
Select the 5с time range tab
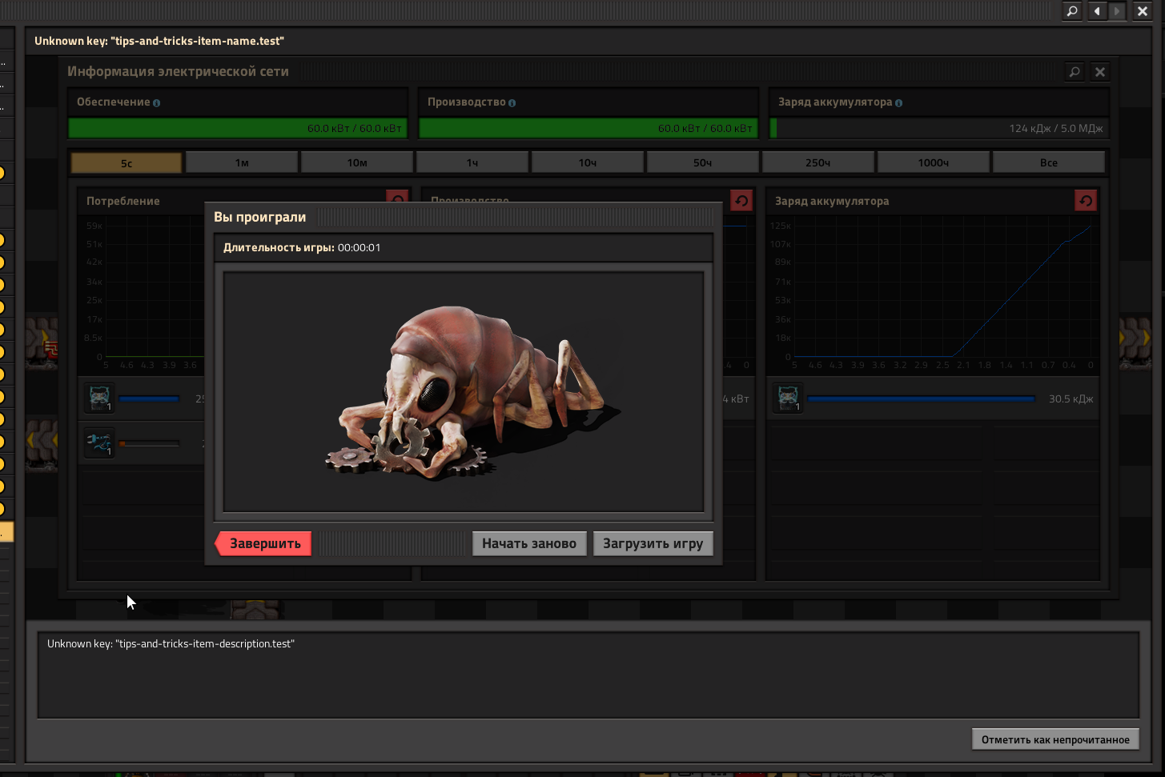click(x=127, y=162)
